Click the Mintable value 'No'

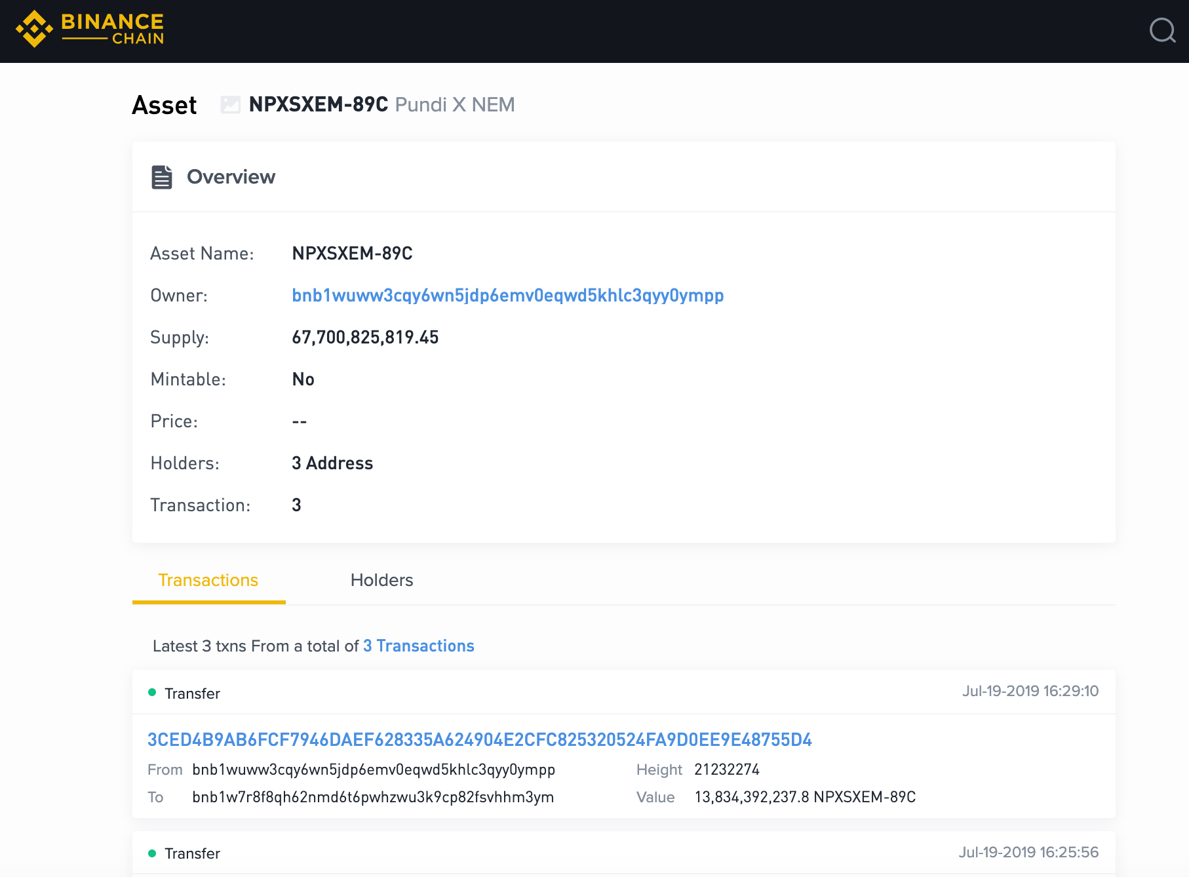click(x=303, y=380)
